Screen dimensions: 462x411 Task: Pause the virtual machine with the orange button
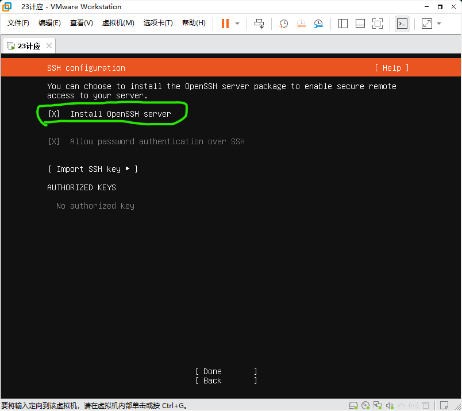225,24
